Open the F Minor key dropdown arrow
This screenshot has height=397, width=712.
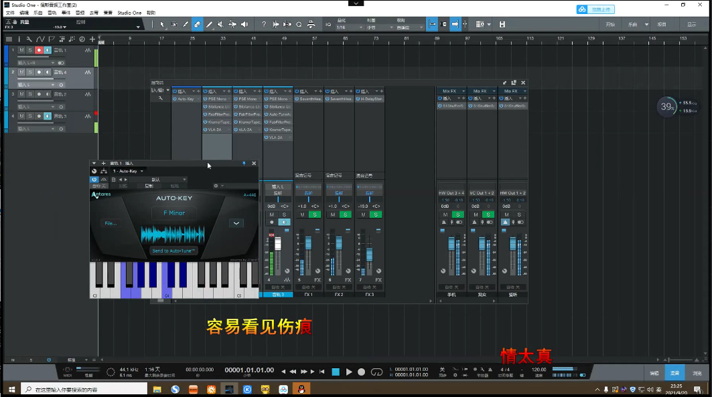coord(236,223)
